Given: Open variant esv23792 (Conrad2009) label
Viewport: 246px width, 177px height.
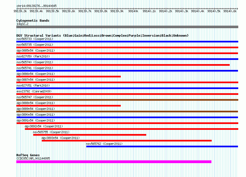Looking at the screenshot, I should tap(34, 91).
